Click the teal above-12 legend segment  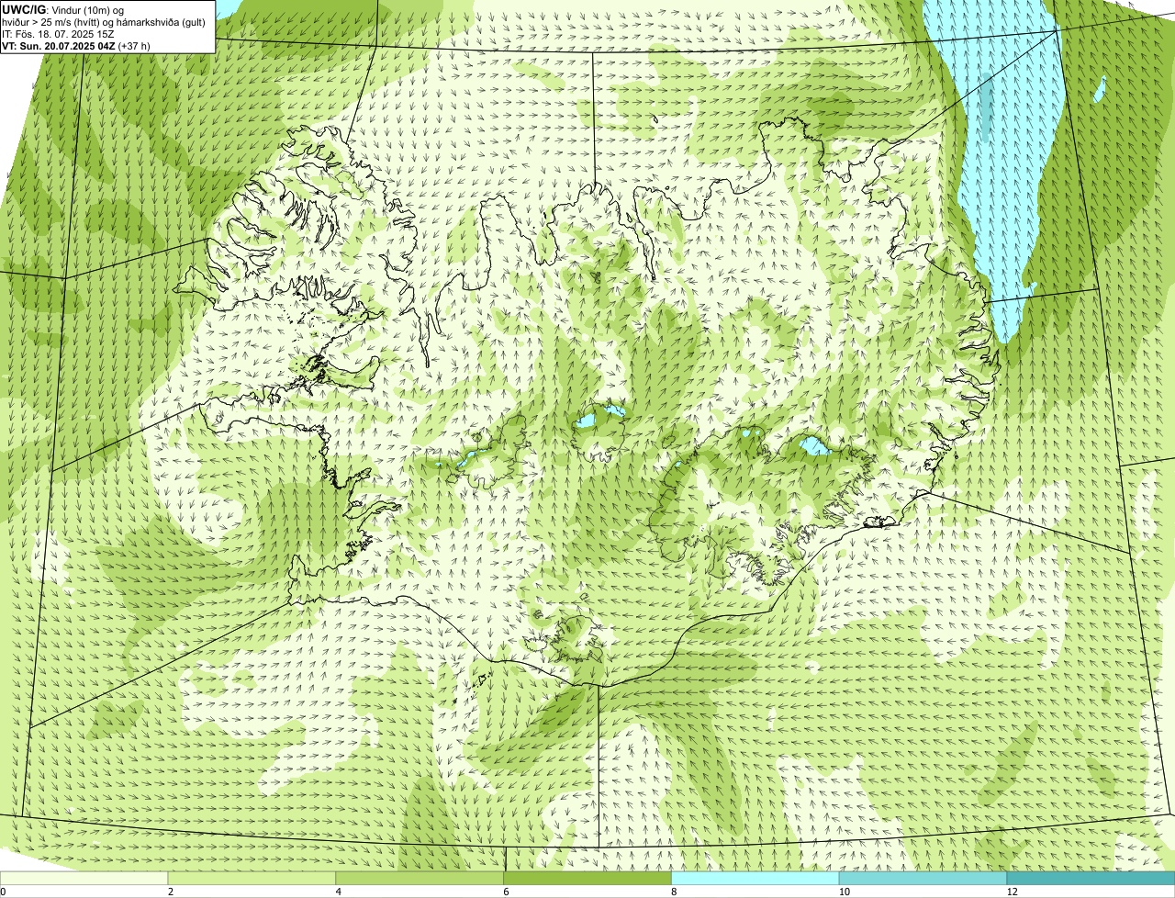point(1091,878)
